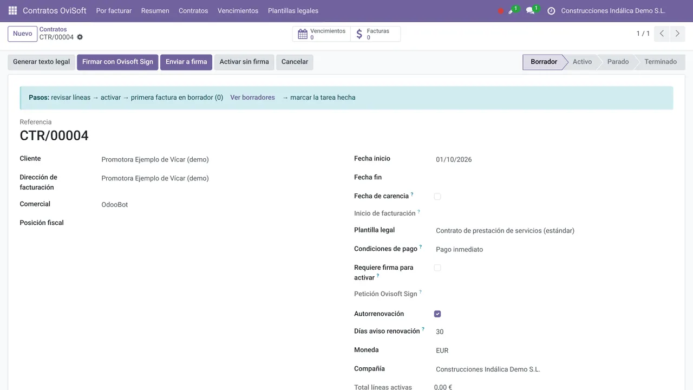Create a new contract with Nuevo
Screen dimensions: 693x390
pos(22,34)
